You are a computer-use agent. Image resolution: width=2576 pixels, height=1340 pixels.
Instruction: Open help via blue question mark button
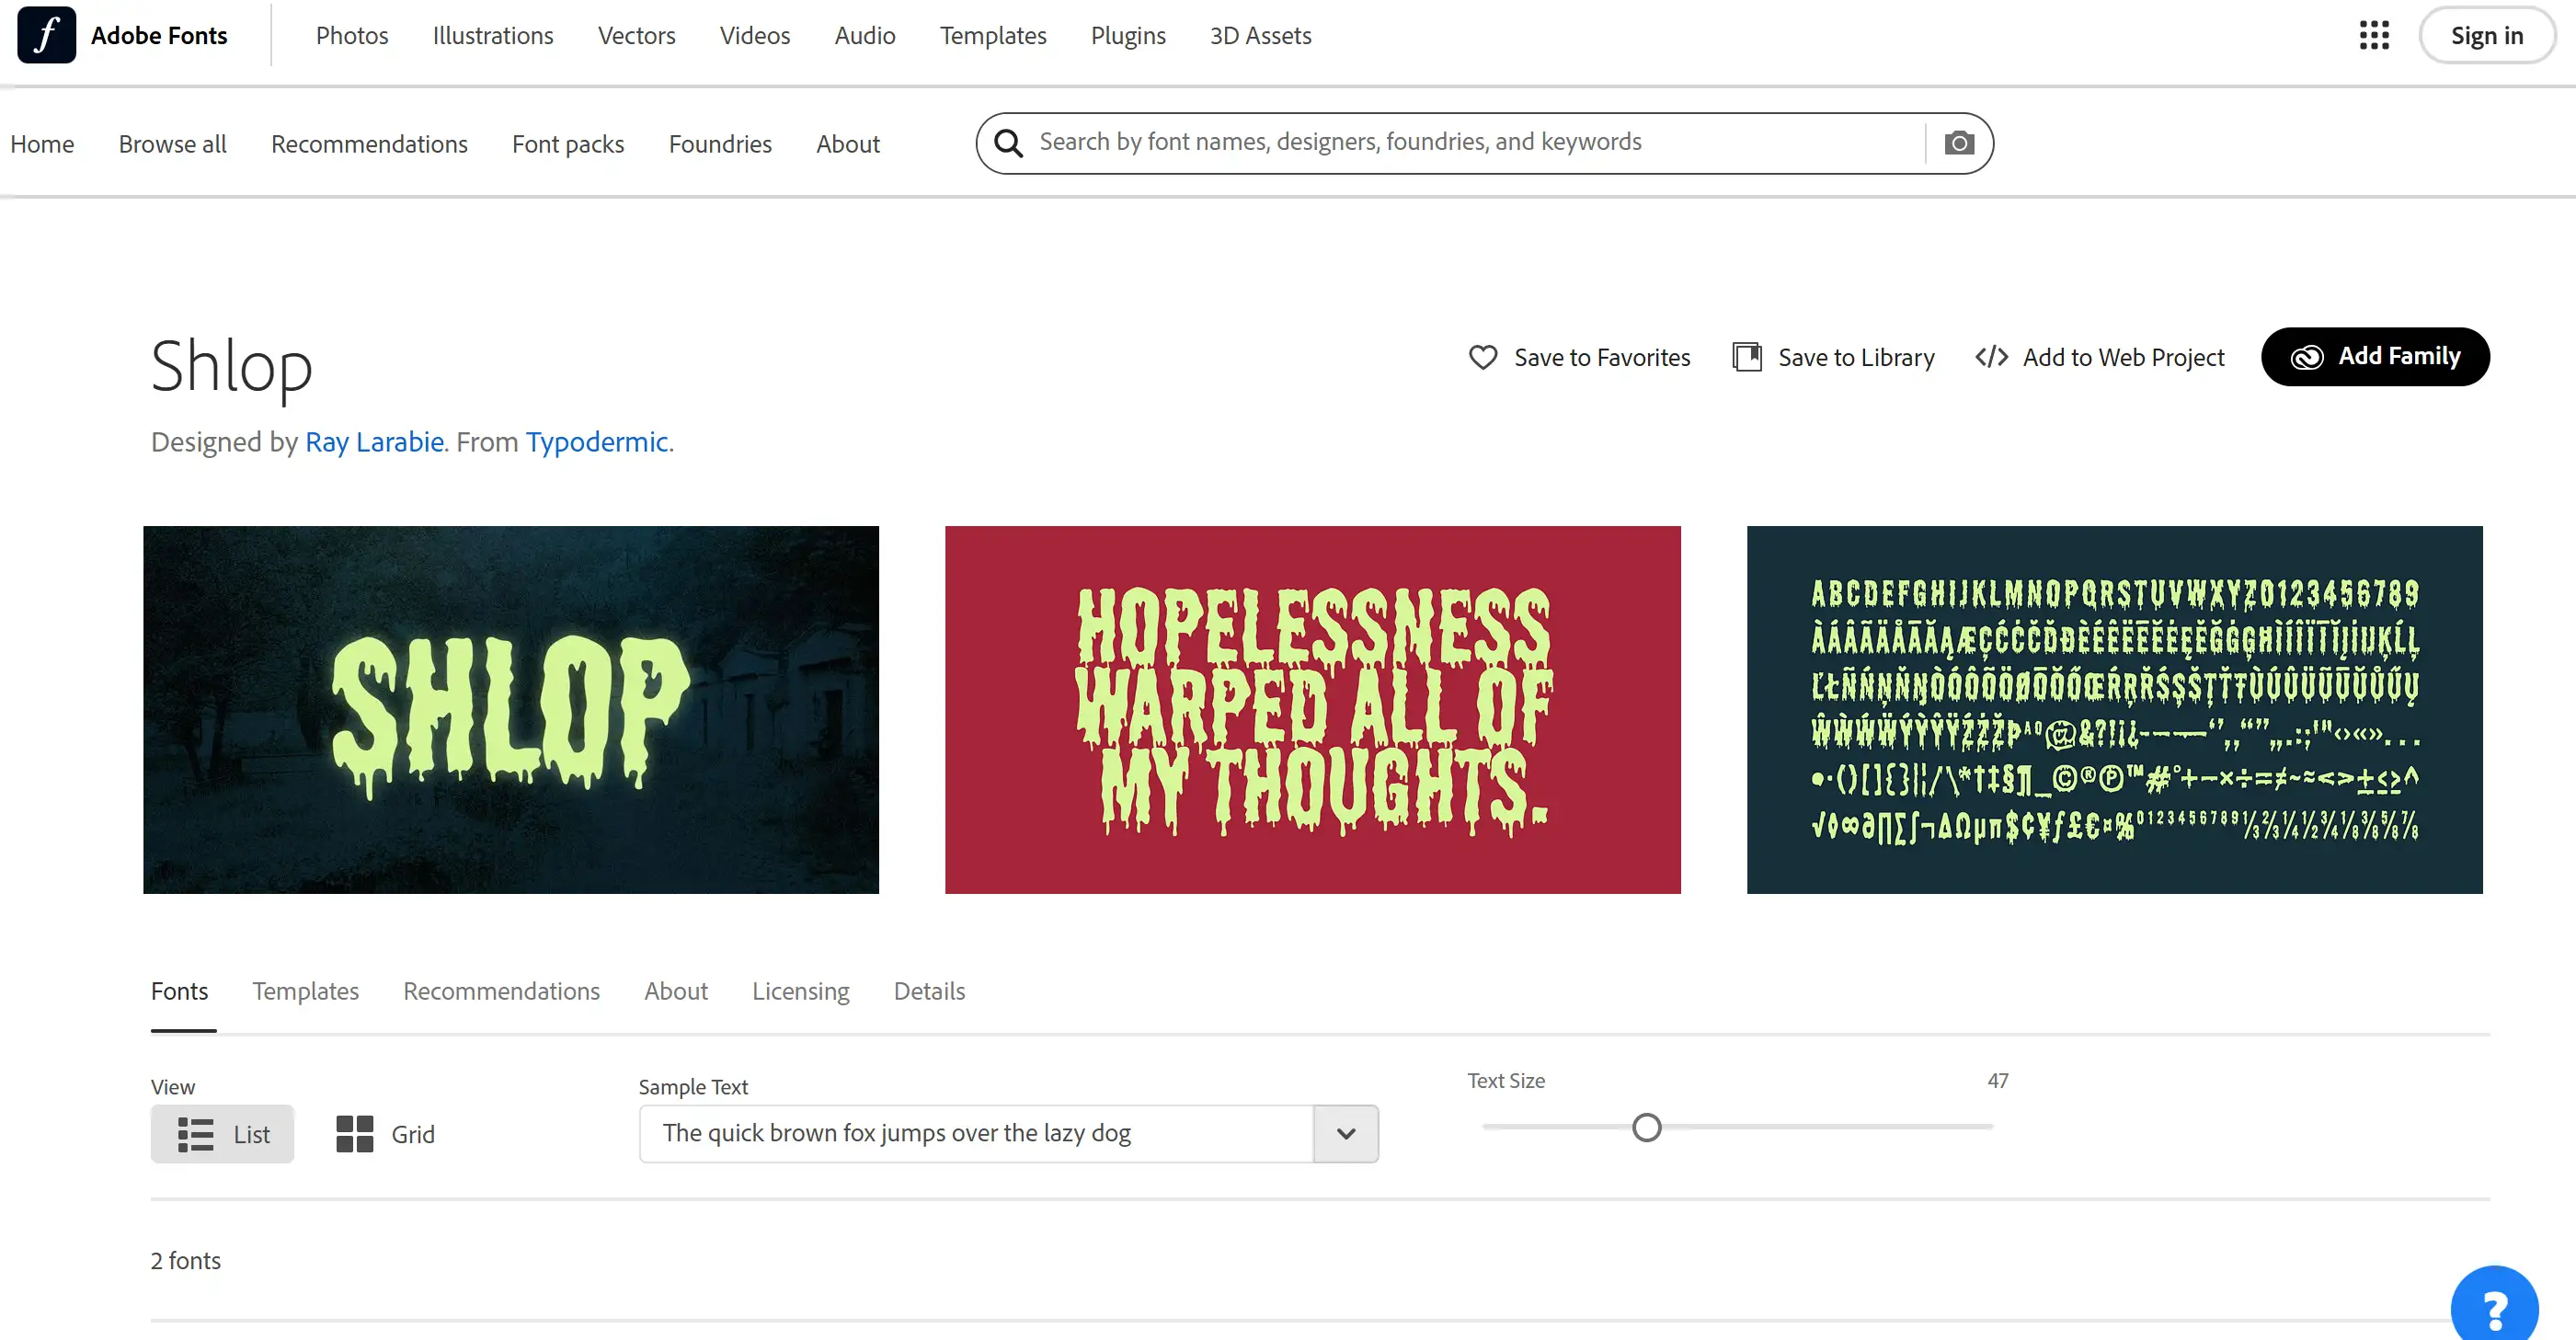point(2494,1306)
